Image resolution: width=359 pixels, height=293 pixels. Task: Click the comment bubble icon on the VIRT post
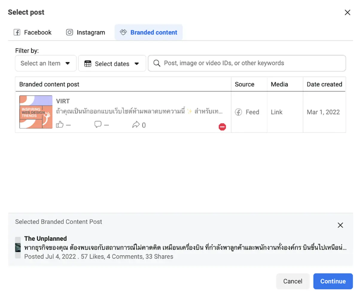[98, 124]
